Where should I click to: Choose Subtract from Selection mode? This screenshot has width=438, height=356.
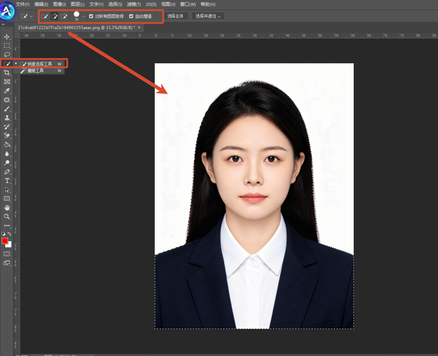click(x=64, y=16)
